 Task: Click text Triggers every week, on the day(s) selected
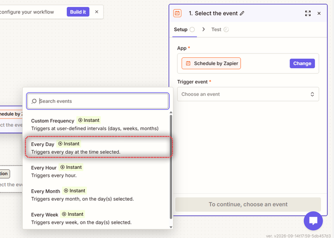pyautogui.click(x=81, y=222)
